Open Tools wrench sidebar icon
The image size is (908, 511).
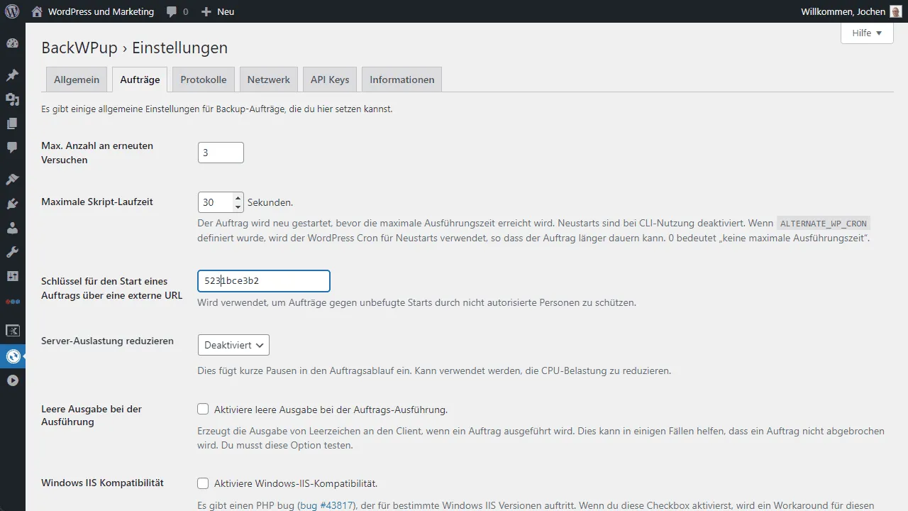(12, 252)
